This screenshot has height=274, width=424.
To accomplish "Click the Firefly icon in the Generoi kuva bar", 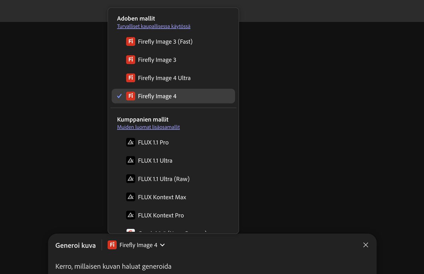I will click(x=112, y=245).
